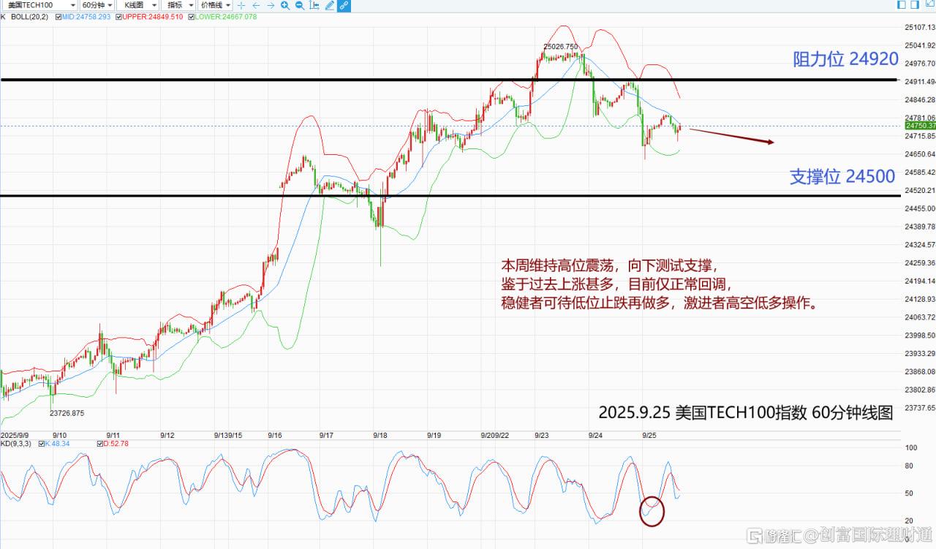Image resolution: width=936 pixels, height=549 pixels.
Task: Open the 60分钟 timeframe dropdown
Action: (x=97, y=5)
